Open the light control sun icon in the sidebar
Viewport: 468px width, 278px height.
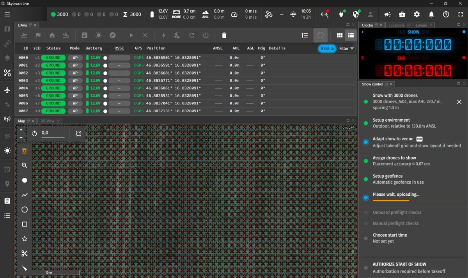[7, 151]
